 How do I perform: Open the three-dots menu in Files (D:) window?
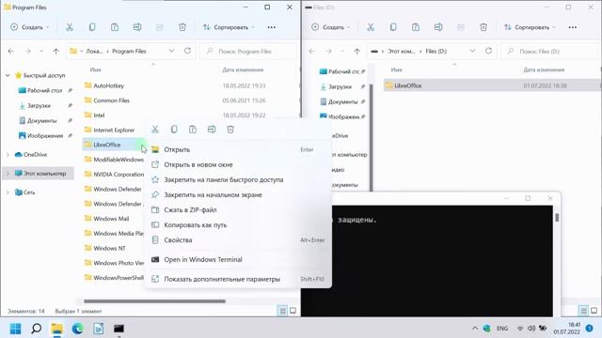coord(573,27)
